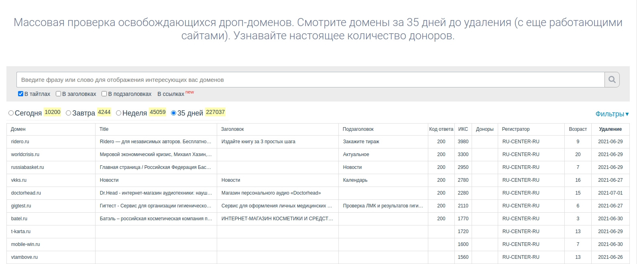Choose the "Завтра" period radio button

(69, 113)
